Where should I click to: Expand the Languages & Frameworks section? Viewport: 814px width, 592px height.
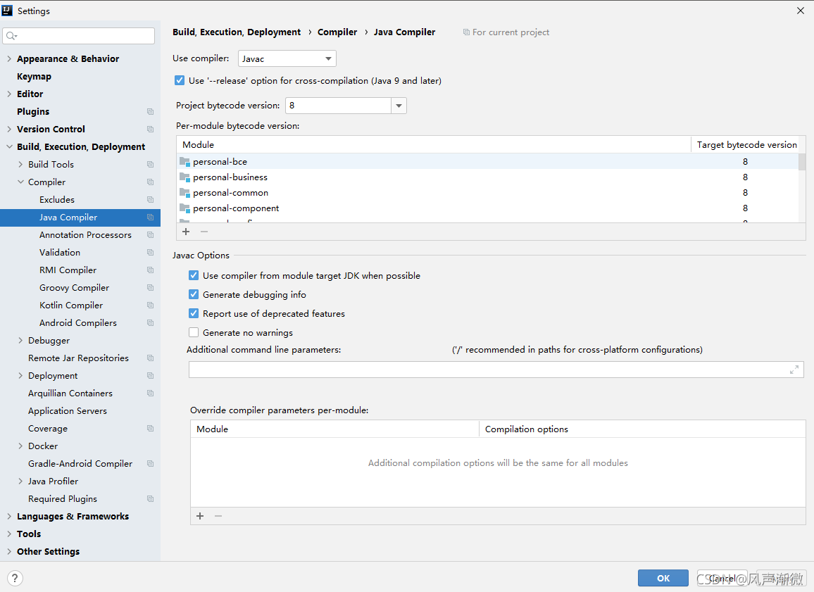pyautogui.click(x=8, y=517)
